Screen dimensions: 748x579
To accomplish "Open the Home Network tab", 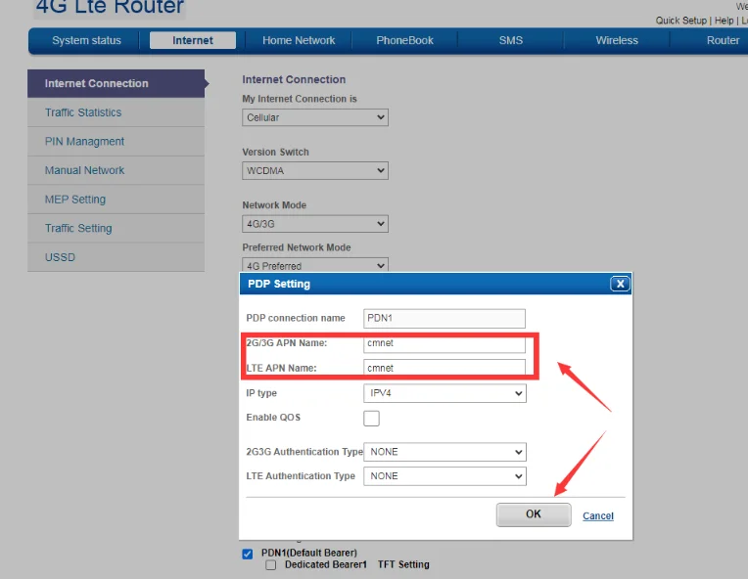I will (299, 41).
